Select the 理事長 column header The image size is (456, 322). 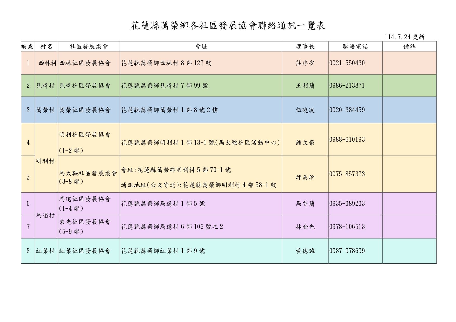coord(305,46)
